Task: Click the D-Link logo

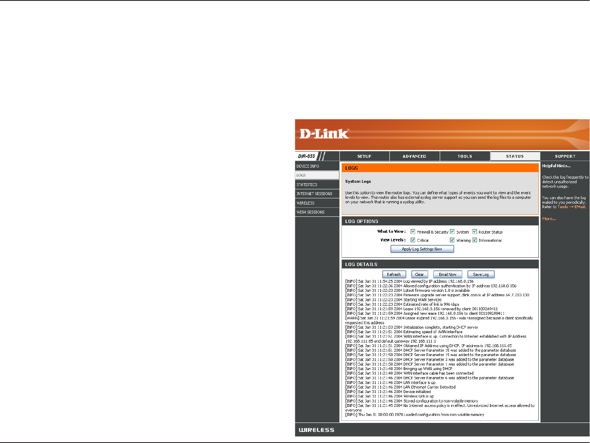Action: pyautogui.click(x=324, y=134)
